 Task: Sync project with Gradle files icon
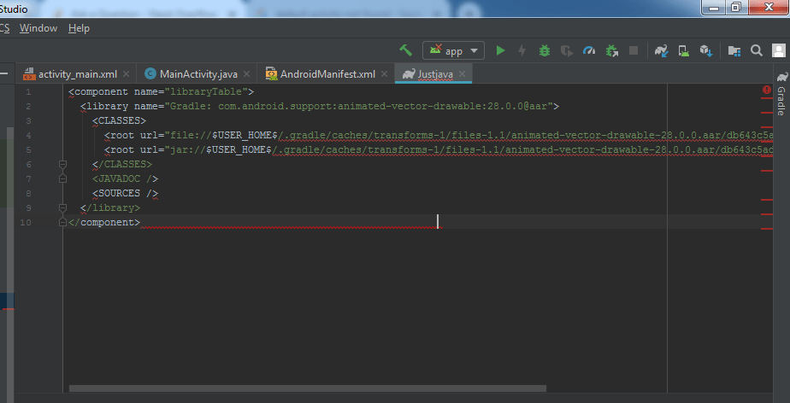pyautogui.click(x=661, y=50)
